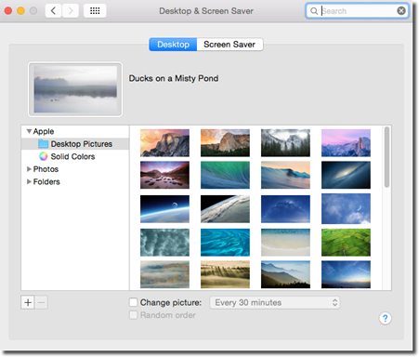Choose the teal cloud texture wallpaper
The height and width of the screenshot is (357, 419).
point(164,243)
